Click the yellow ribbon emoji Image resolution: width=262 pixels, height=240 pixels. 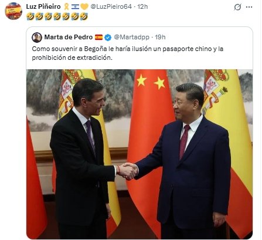[x=66, y=6]
